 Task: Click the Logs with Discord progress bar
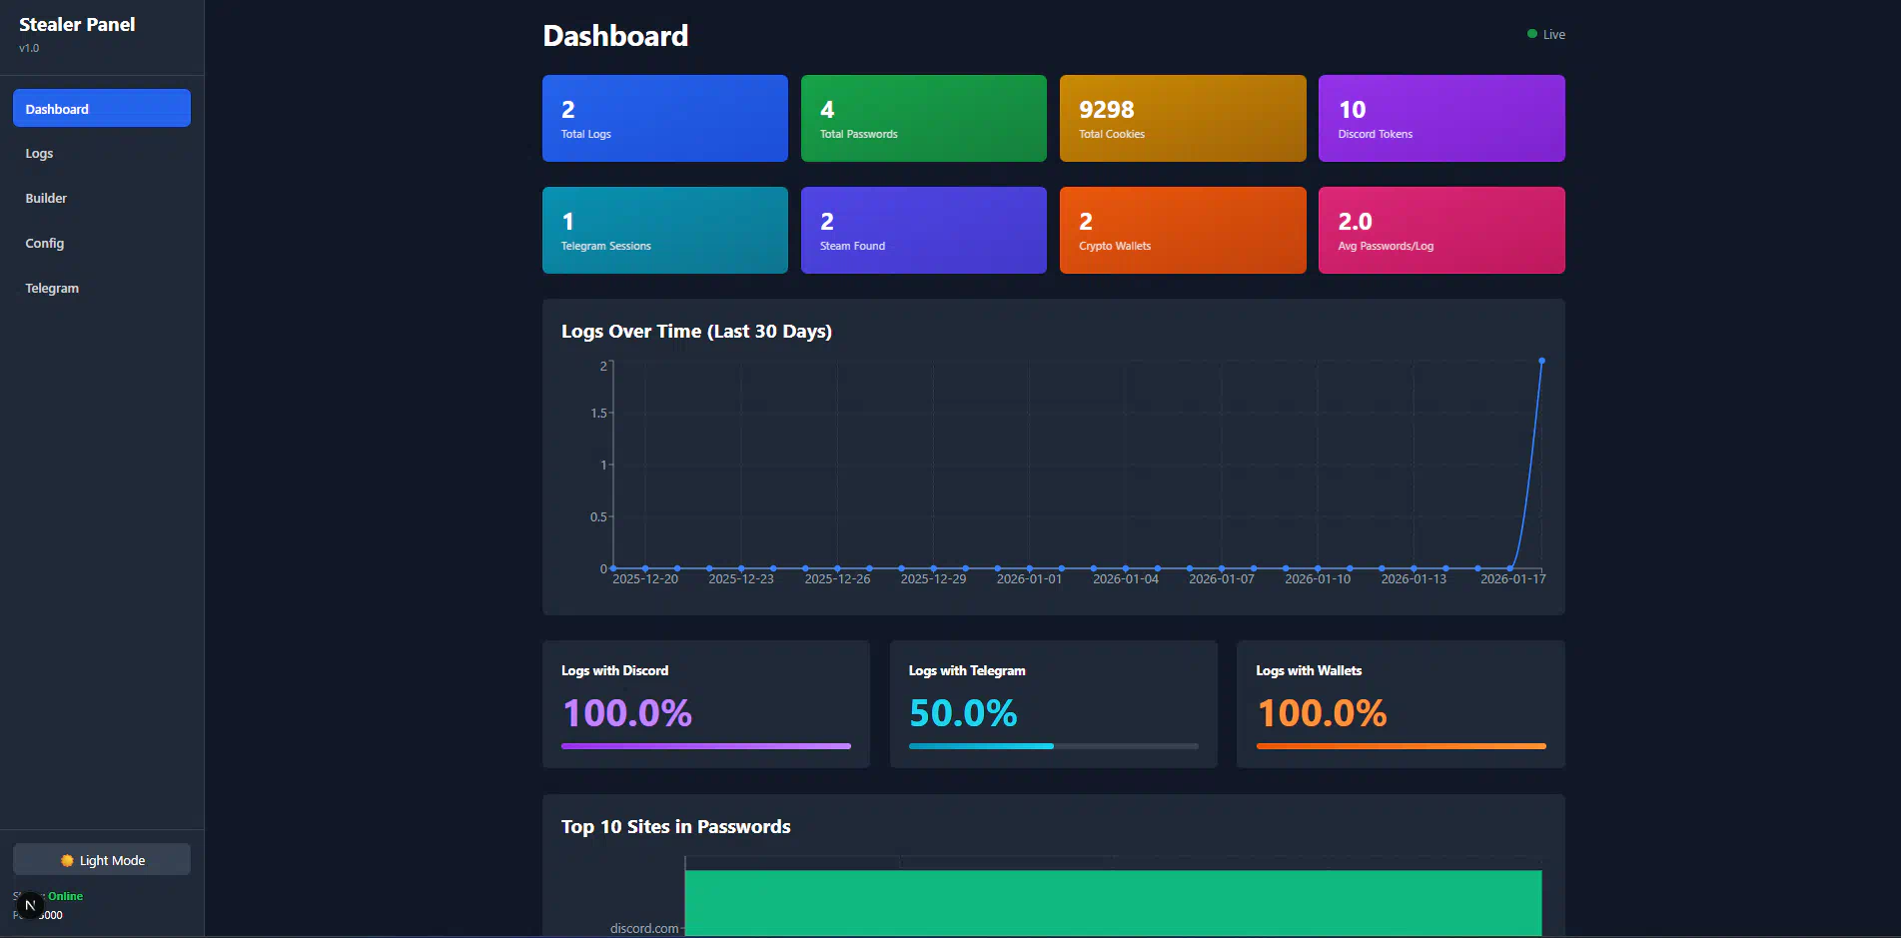click(705, 746)
